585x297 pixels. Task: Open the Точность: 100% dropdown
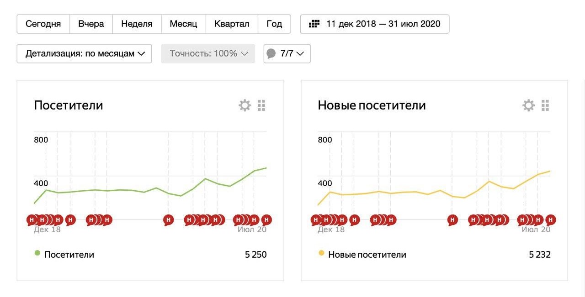pos(208,53)
